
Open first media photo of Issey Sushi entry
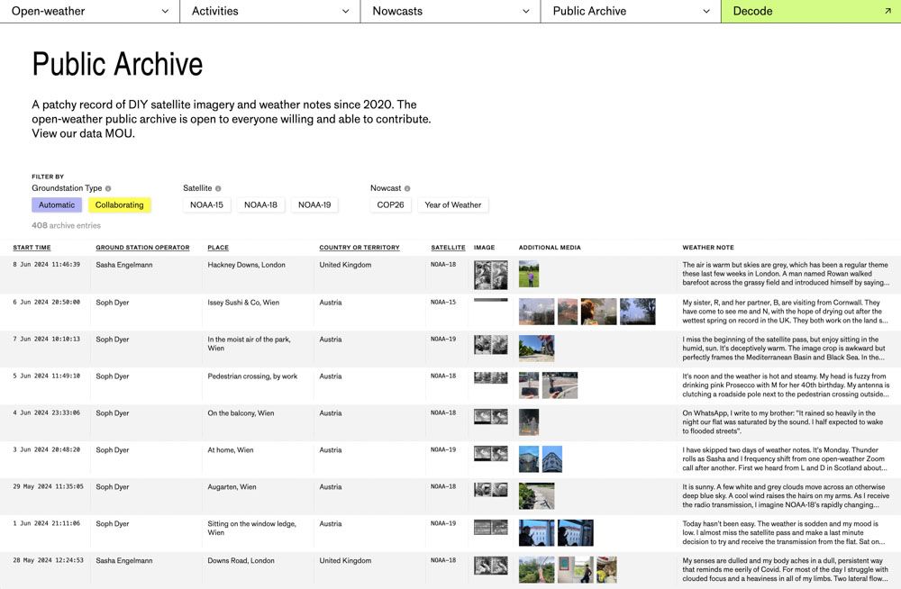click(536, 312)
